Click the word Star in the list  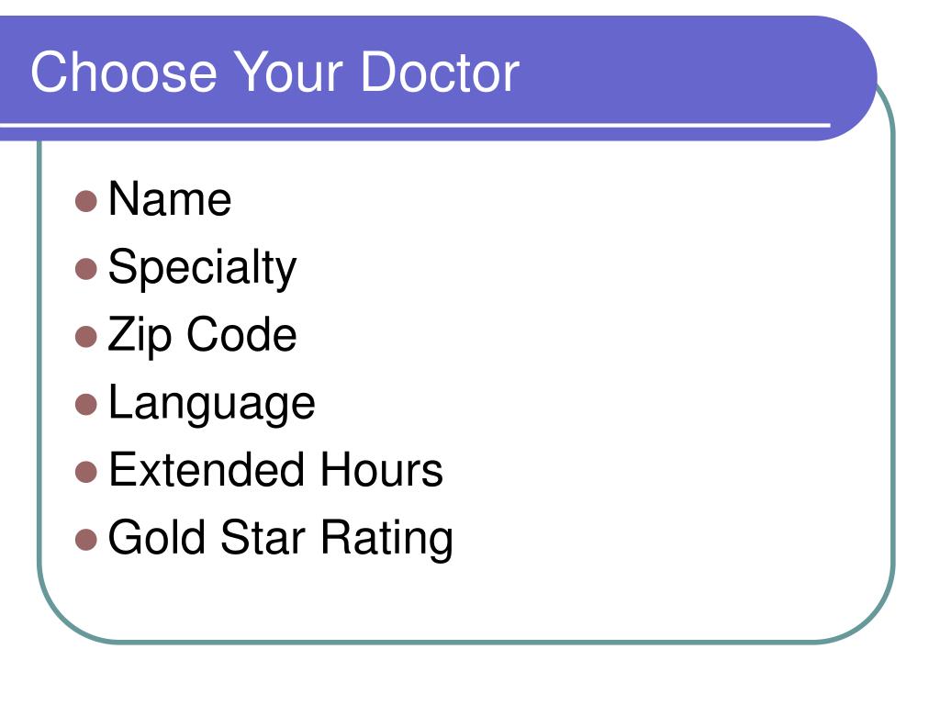tap(263, 537)
